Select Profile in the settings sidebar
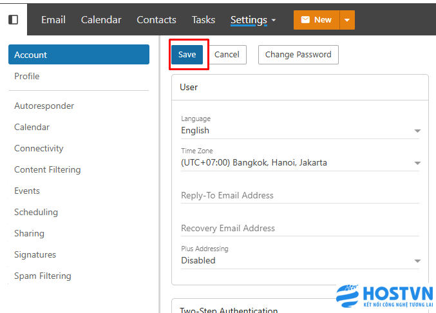 coord(27,76)
